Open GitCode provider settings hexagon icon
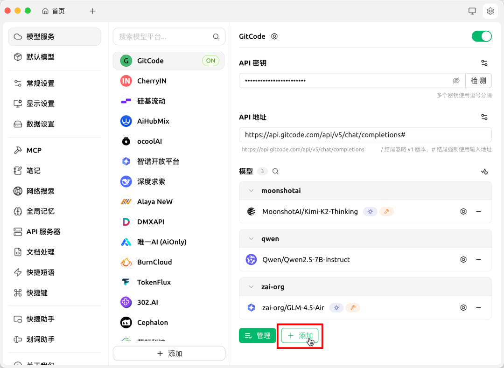This screenshot has height=368, width=504. (274, 36)
